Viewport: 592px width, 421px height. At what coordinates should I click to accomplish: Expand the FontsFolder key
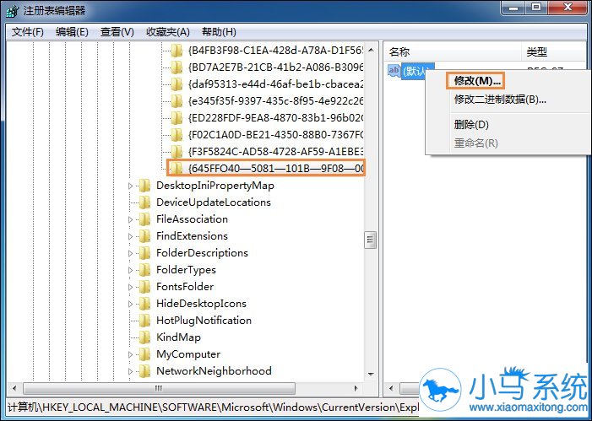pos(131,287)
